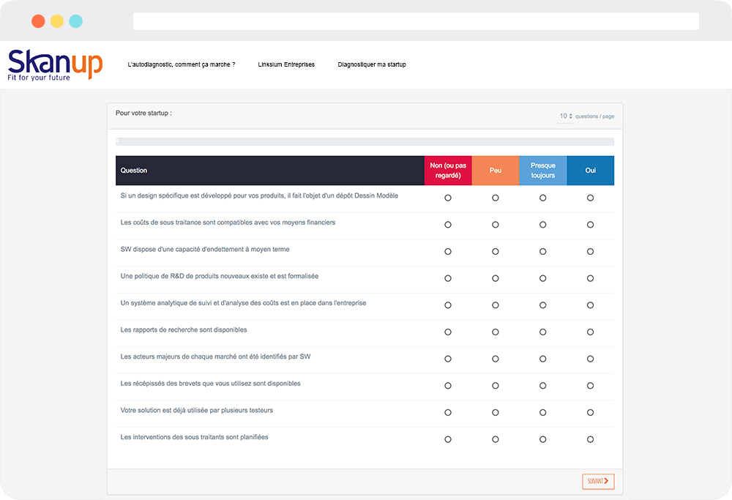Select Peu for capacité d'endettement question

496,252
